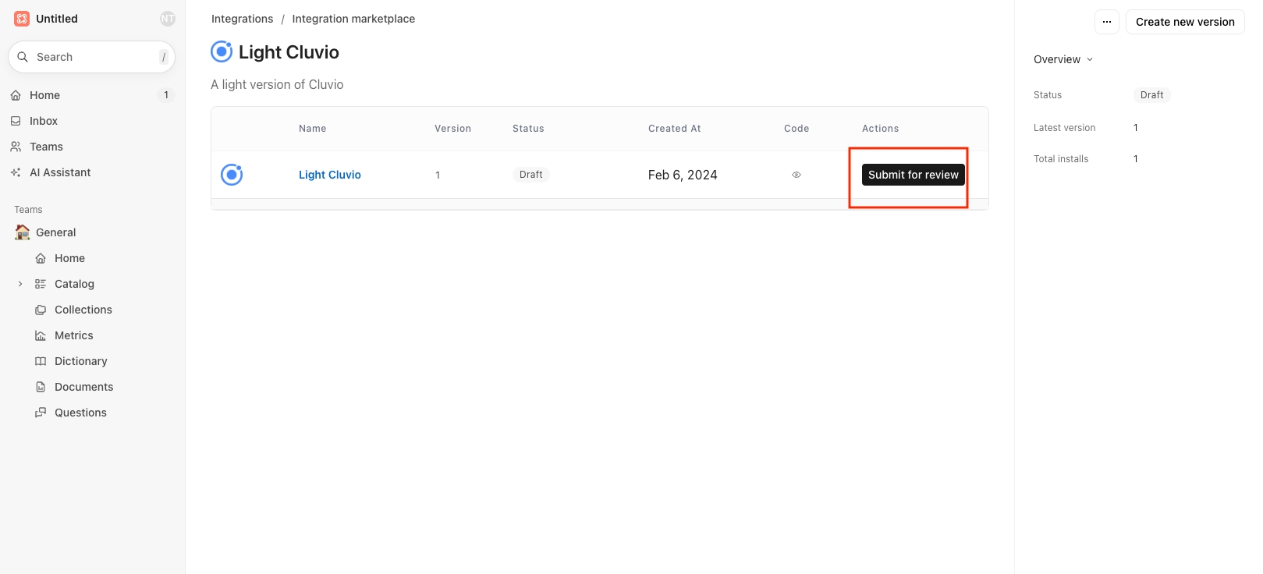Viewport: 1263px width, 574px height.
Task: Click the Cluvio icon in the table row
Action: tap(232, 175)
